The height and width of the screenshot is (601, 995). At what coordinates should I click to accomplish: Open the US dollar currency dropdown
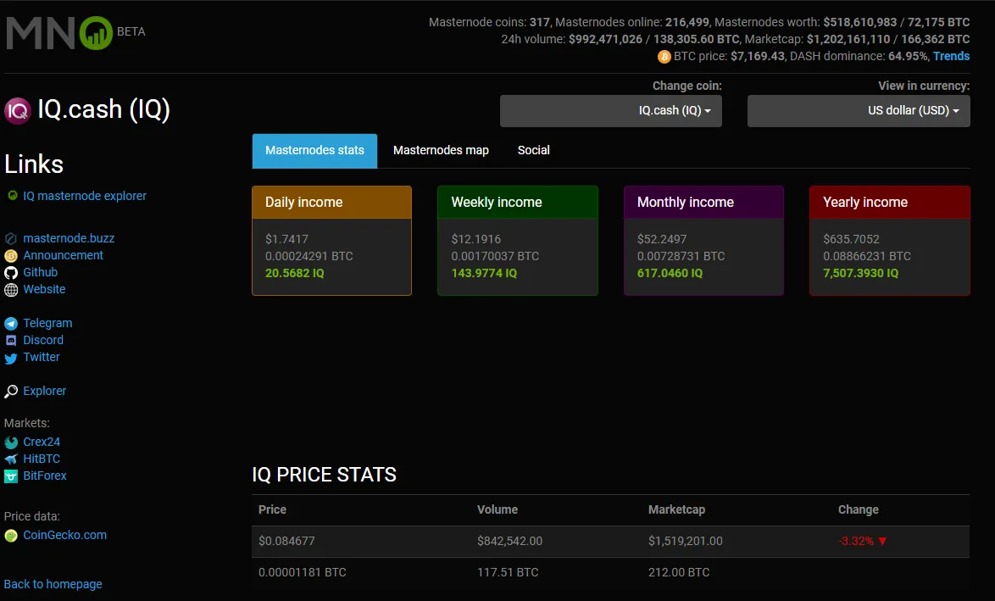click(x=859, y=111)
